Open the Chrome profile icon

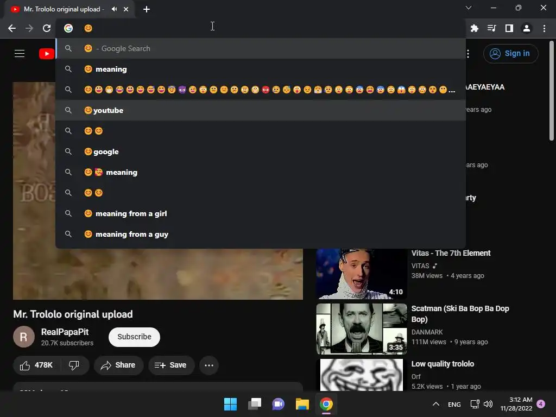[527, 28]
